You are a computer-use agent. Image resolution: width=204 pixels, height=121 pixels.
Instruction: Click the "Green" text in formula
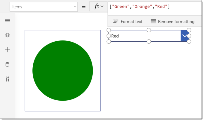(120, 7)
